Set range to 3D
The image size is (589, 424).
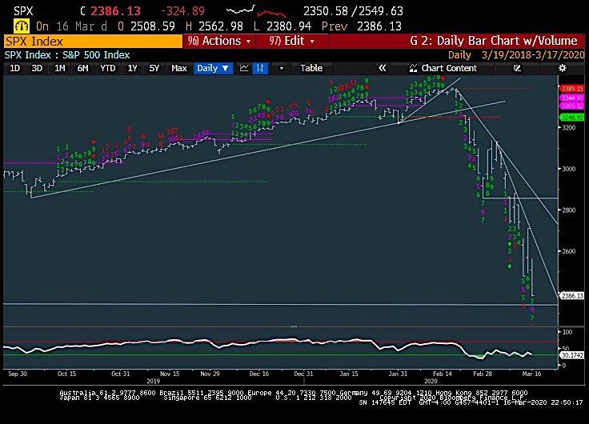[x=37, y=68]
